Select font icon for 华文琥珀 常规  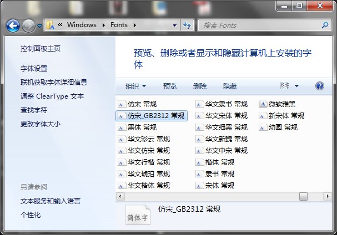[x=122, y=174]
